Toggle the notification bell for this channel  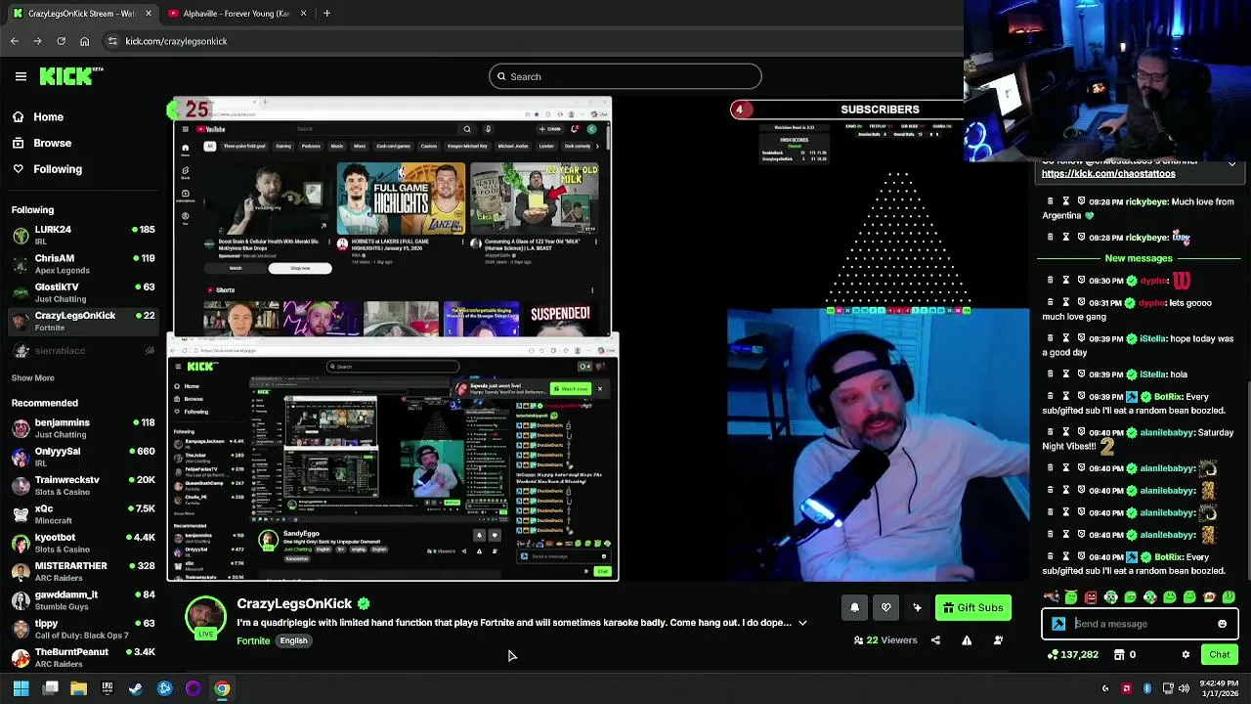(x=854, y=607)
